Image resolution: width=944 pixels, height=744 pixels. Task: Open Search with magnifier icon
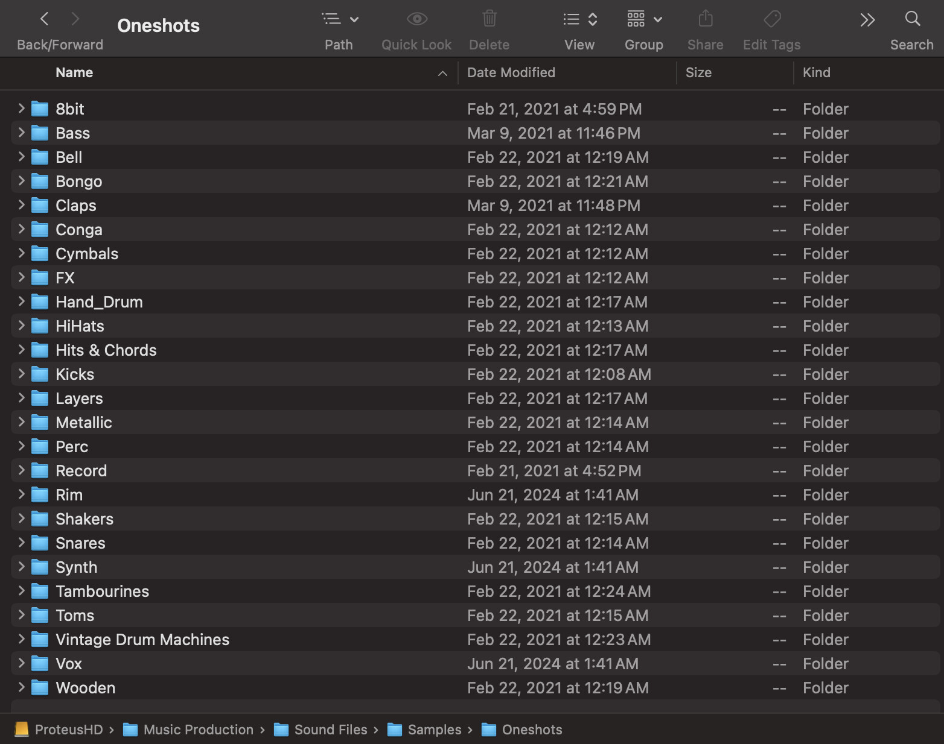point(913,19)
